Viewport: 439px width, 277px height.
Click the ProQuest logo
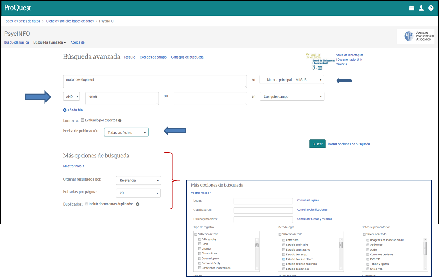point(17,8)
